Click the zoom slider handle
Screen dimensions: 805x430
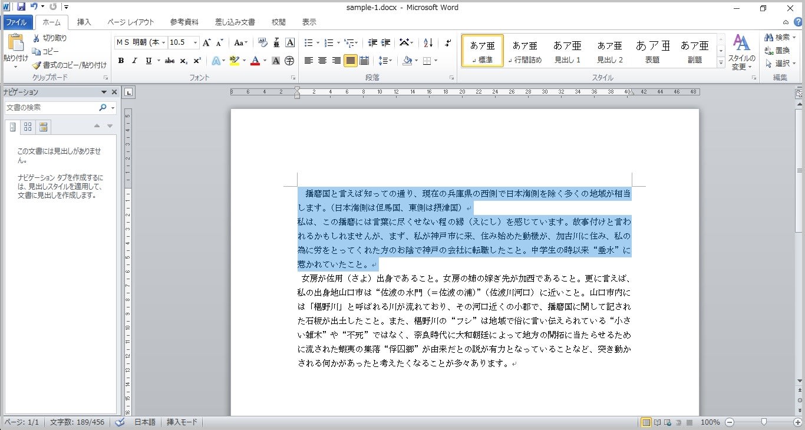(x=764, y=422)
